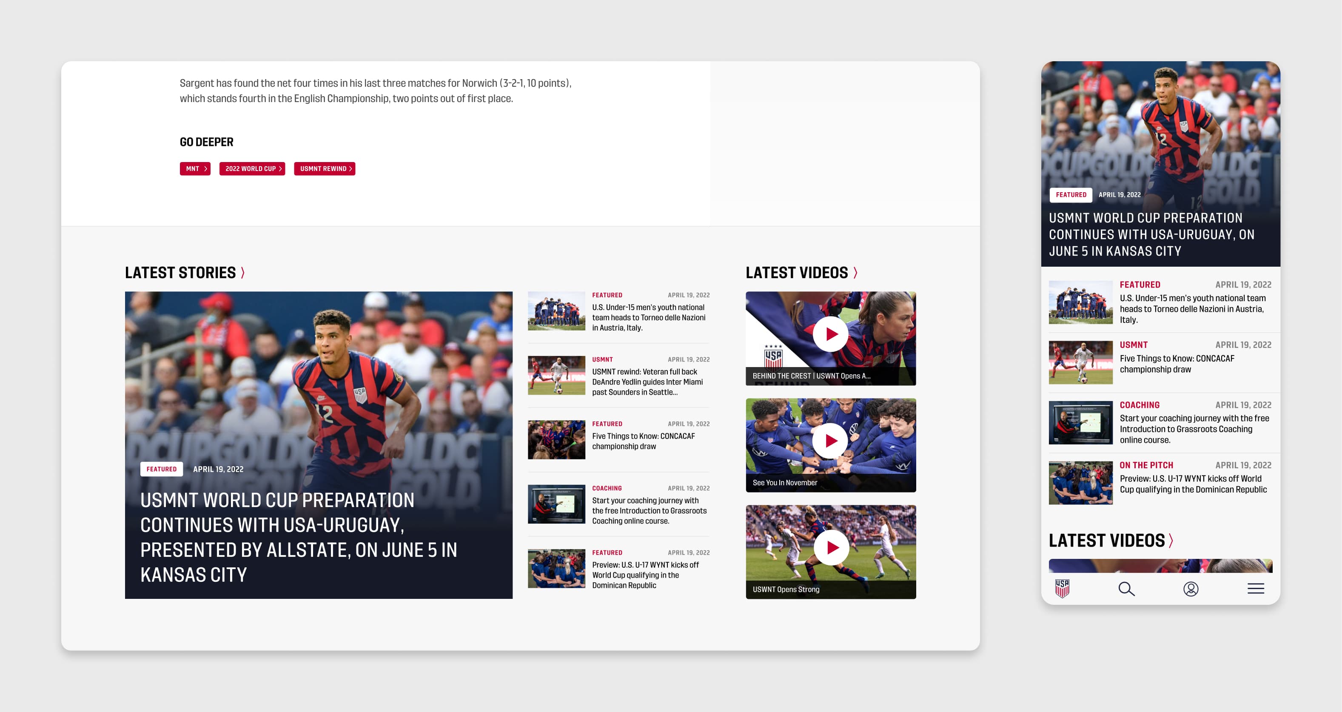Select the MNT tag button
Screen dimensions: 1342x712
point(195,169)
